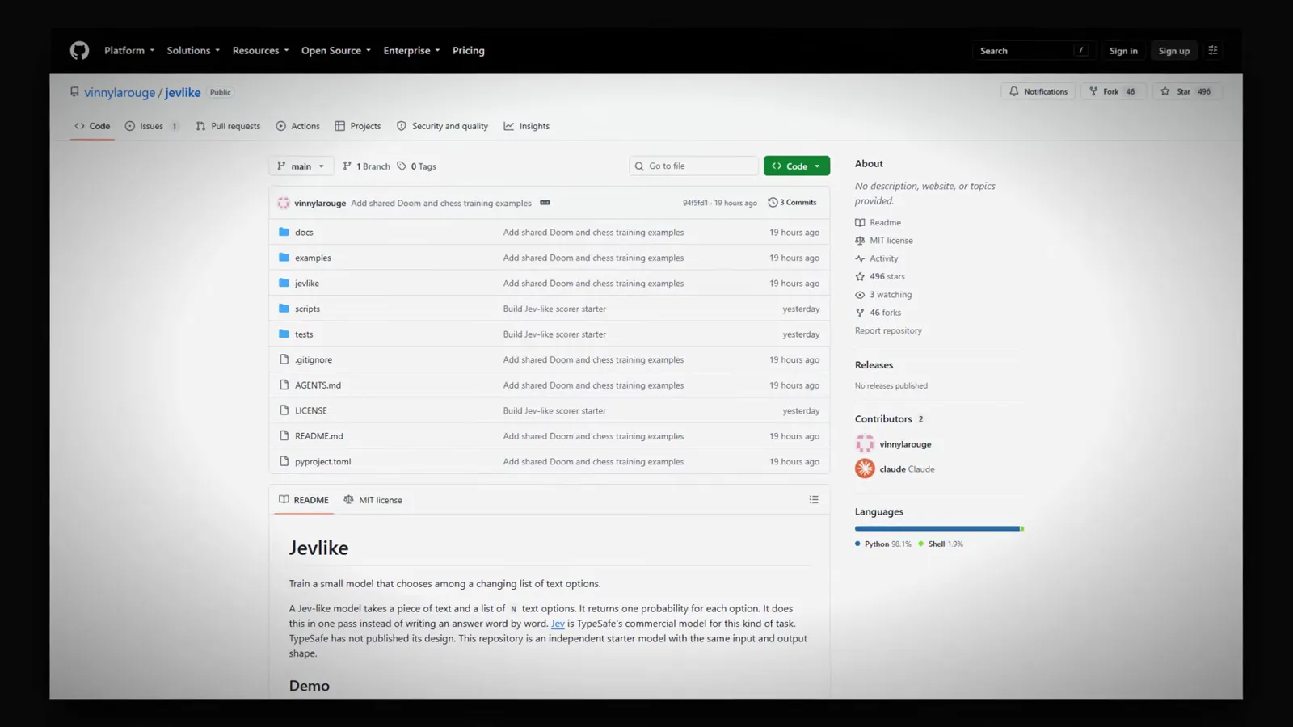Viewport: 1293px width, 727px height.
Task: Open the main branch dropdown
Action: (301, 166)
